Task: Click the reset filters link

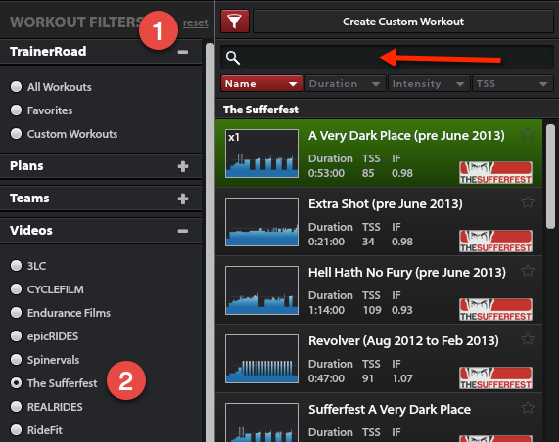Action: click(196, 22)
